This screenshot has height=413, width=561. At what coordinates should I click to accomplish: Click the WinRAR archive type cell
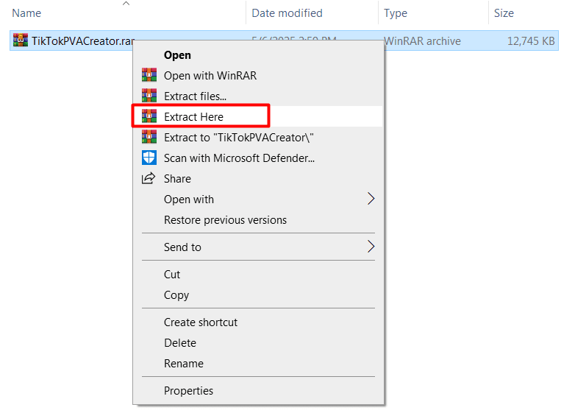[422, 40]
